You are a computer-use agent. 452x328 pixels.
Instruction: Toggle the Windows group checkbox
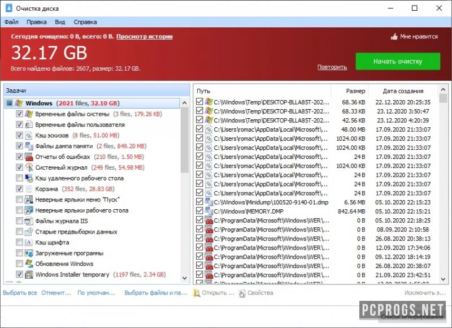click(x=10, y=103)
